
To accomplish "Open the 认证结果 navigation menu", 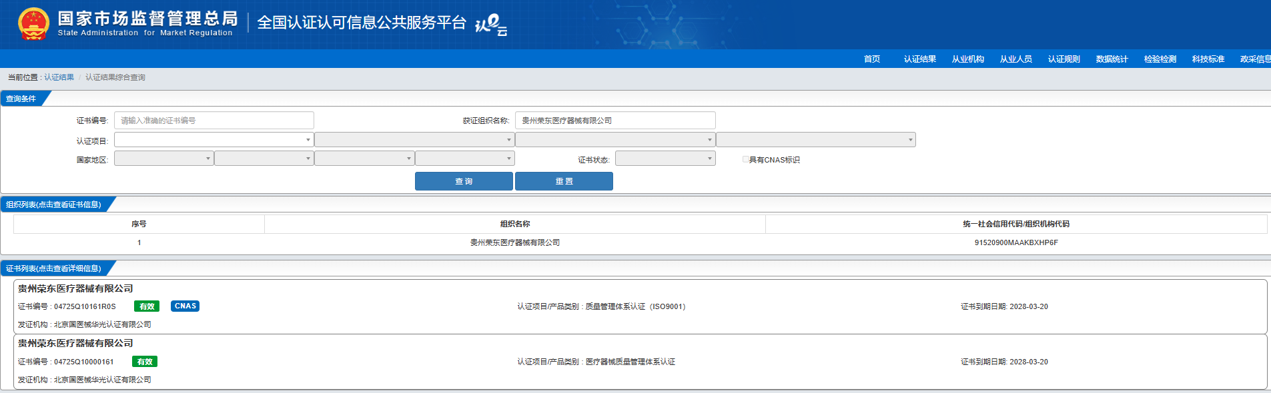I will [920, 59].
